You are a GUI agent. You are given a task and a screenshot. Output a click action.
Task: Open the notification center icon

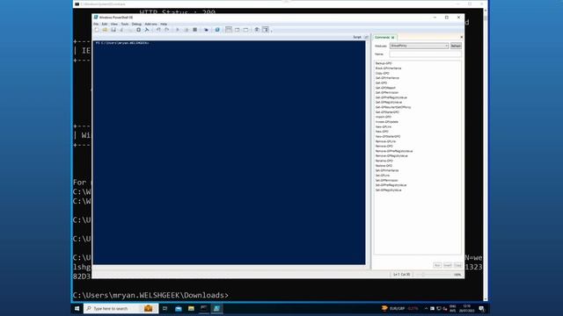click(481, 308)
